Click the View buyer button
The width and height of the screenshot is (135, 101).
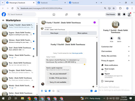[54, 33]
